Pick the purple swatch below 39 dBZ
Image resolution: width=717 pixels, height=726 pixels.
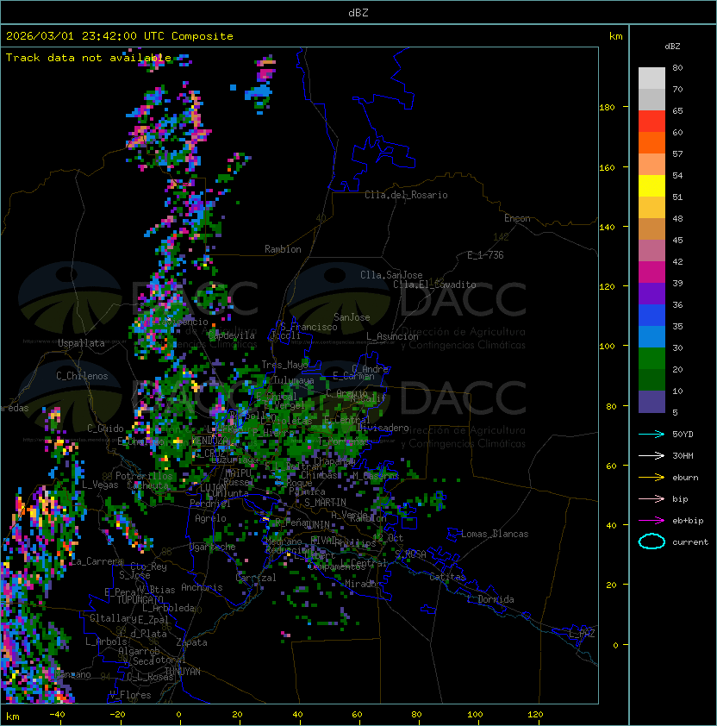652,294
